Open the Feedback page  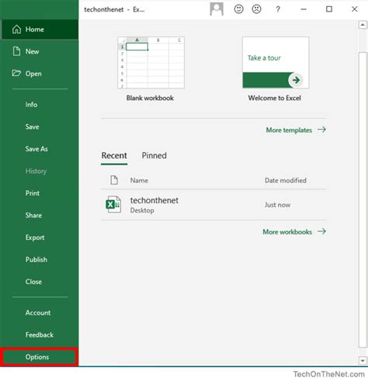point(40,334)
